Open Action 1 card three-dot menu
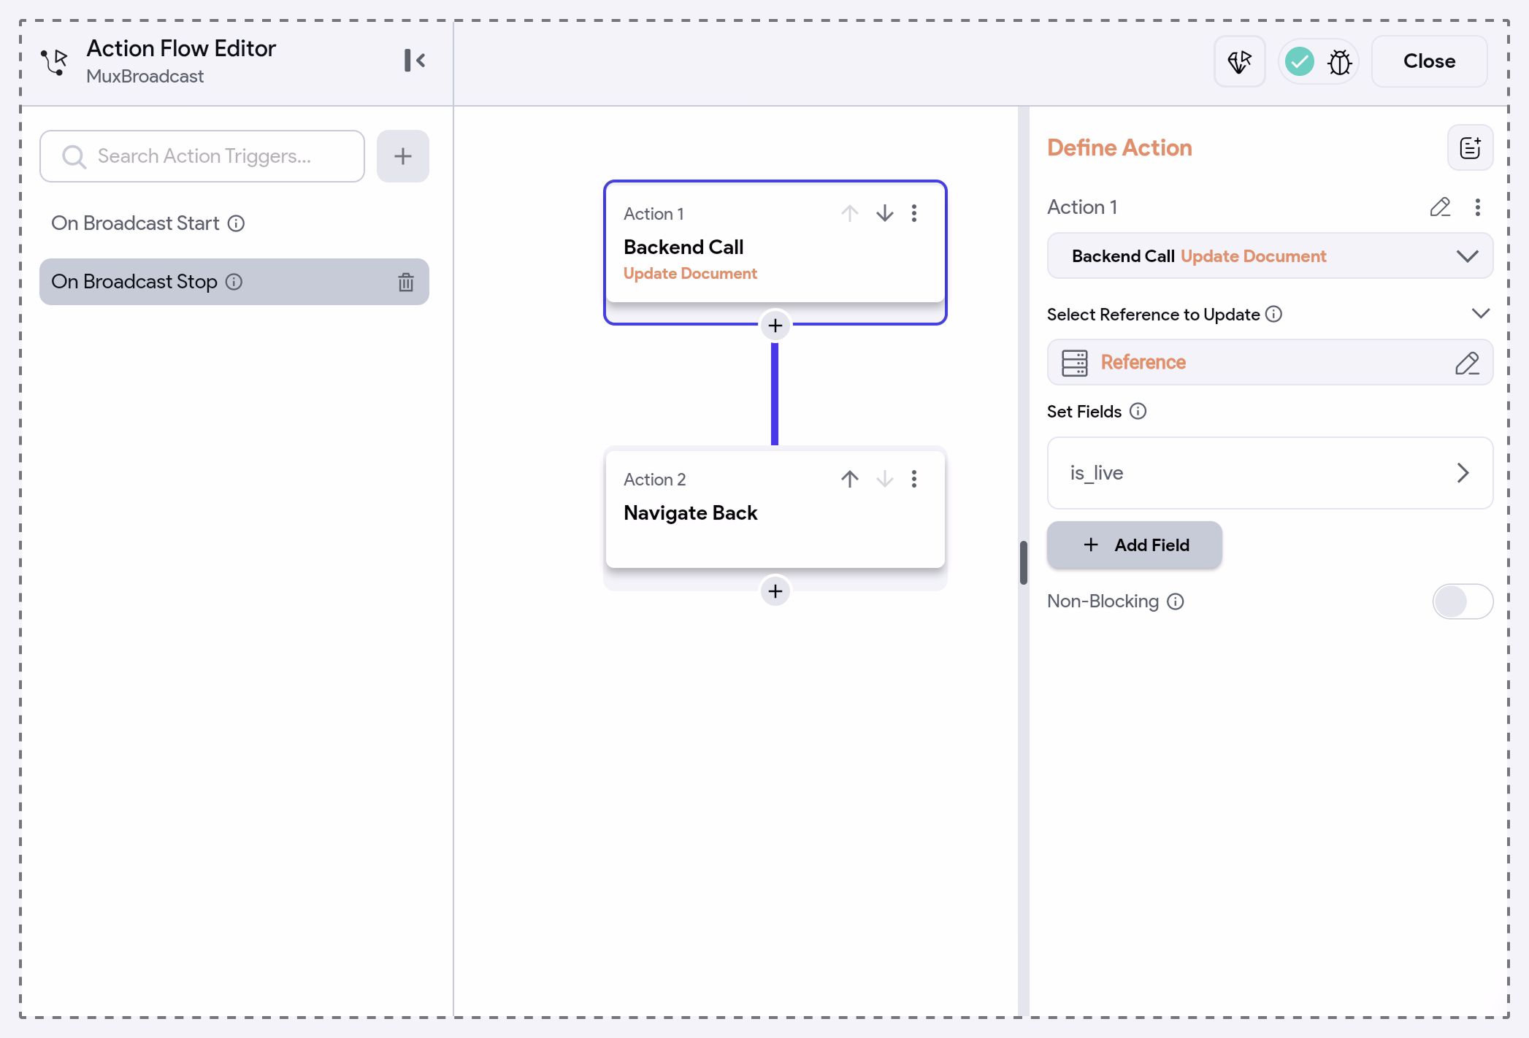Image resolution: width=1529 pixels, height=1038 pixels. coord(914,213)
